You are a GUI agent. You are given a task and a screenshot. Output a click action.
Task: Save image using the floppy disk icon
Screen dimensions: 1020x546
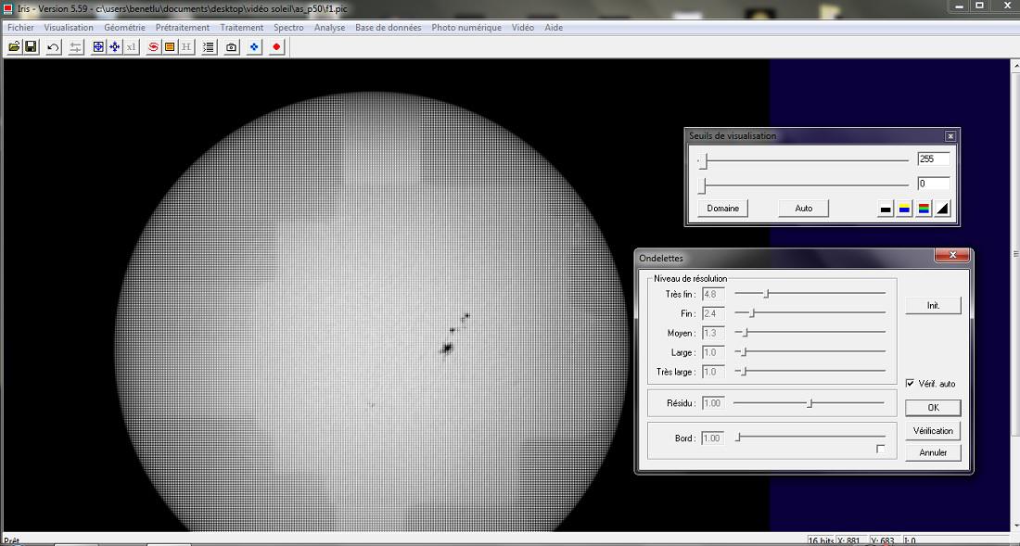(x=31, y=46)
